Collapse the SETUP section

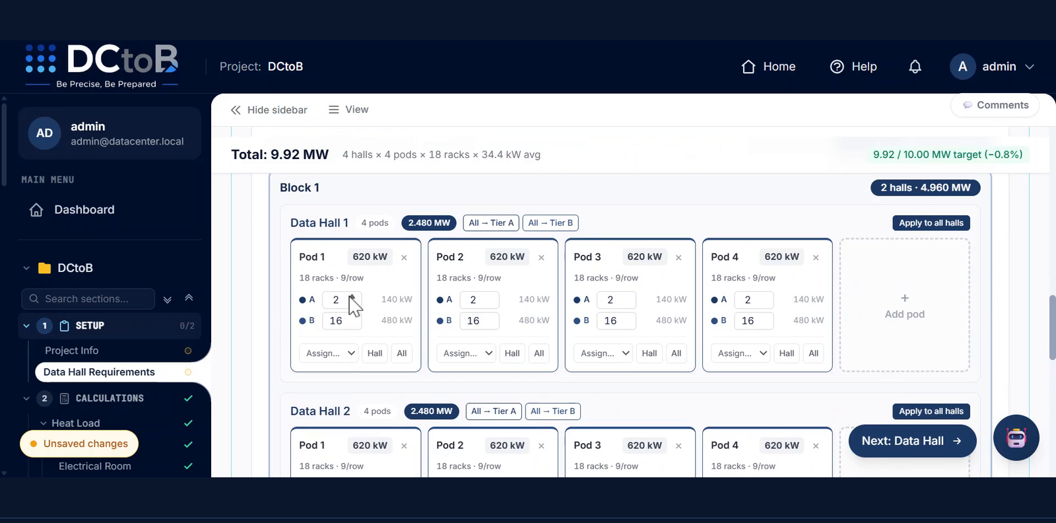(x=26, y=326)
